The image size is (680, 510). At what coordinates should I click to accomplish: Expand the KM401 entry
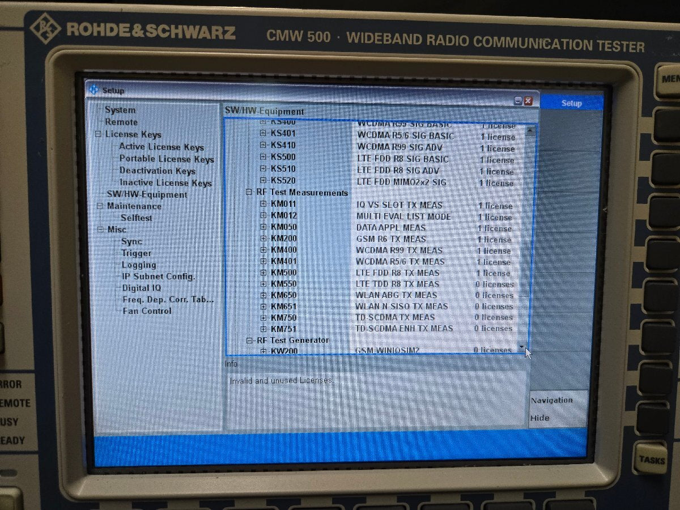[263, 261]
